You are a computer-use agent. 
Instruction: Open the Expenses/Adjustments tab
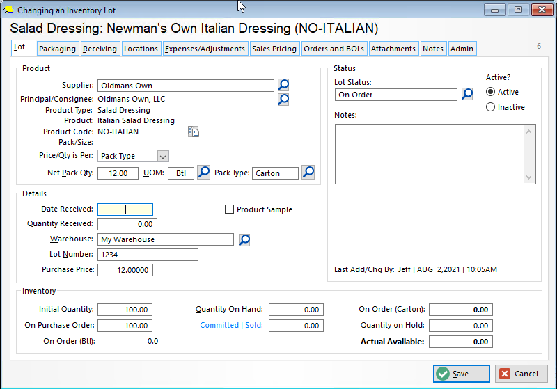(205, 49)
